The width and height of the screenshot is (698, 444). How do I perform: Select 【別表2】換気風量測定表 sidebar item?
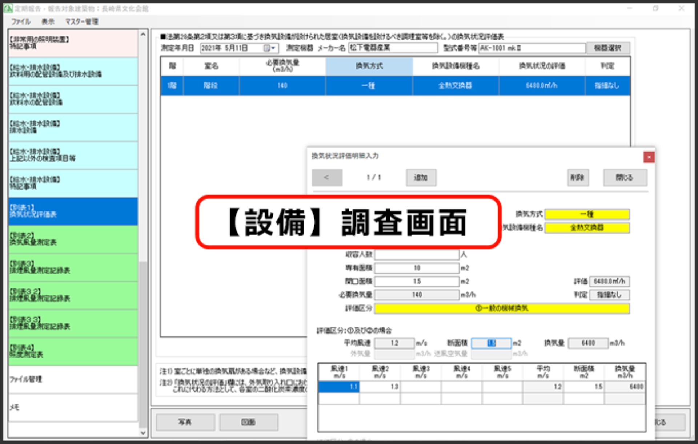[x=73, y=239]
